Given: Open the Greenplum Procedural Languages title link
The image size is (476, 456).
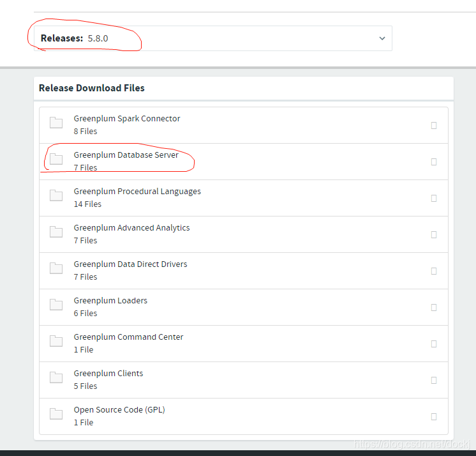Looking at the screenshot, I should [137, 192].
